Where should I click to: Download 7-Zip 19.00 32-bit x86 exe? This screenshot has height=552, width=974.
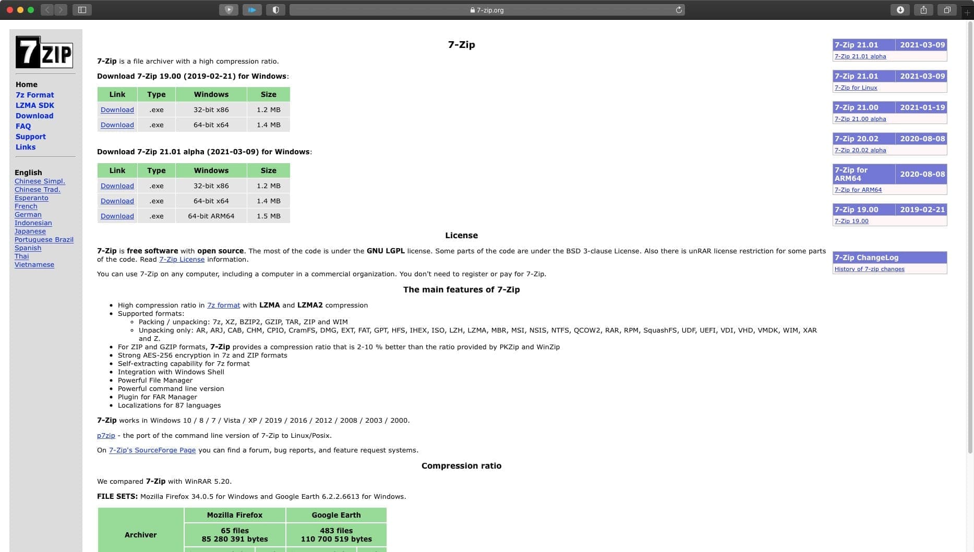(117, 110)
